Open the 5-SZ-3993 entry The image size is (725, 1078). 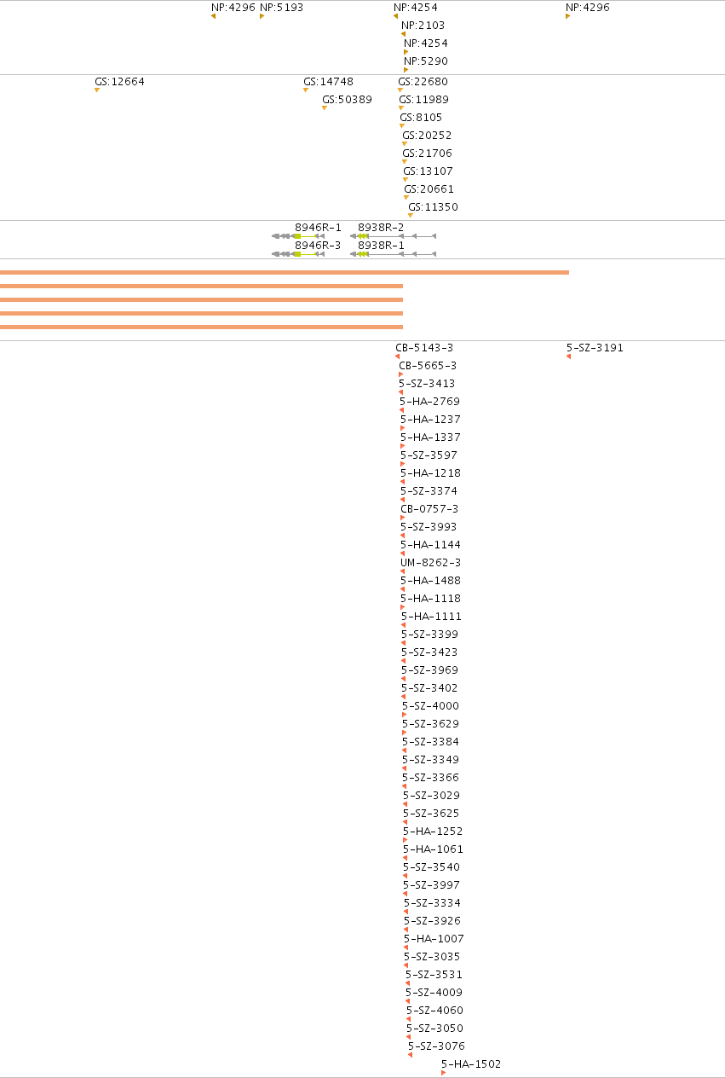click(x=429, y=527)
